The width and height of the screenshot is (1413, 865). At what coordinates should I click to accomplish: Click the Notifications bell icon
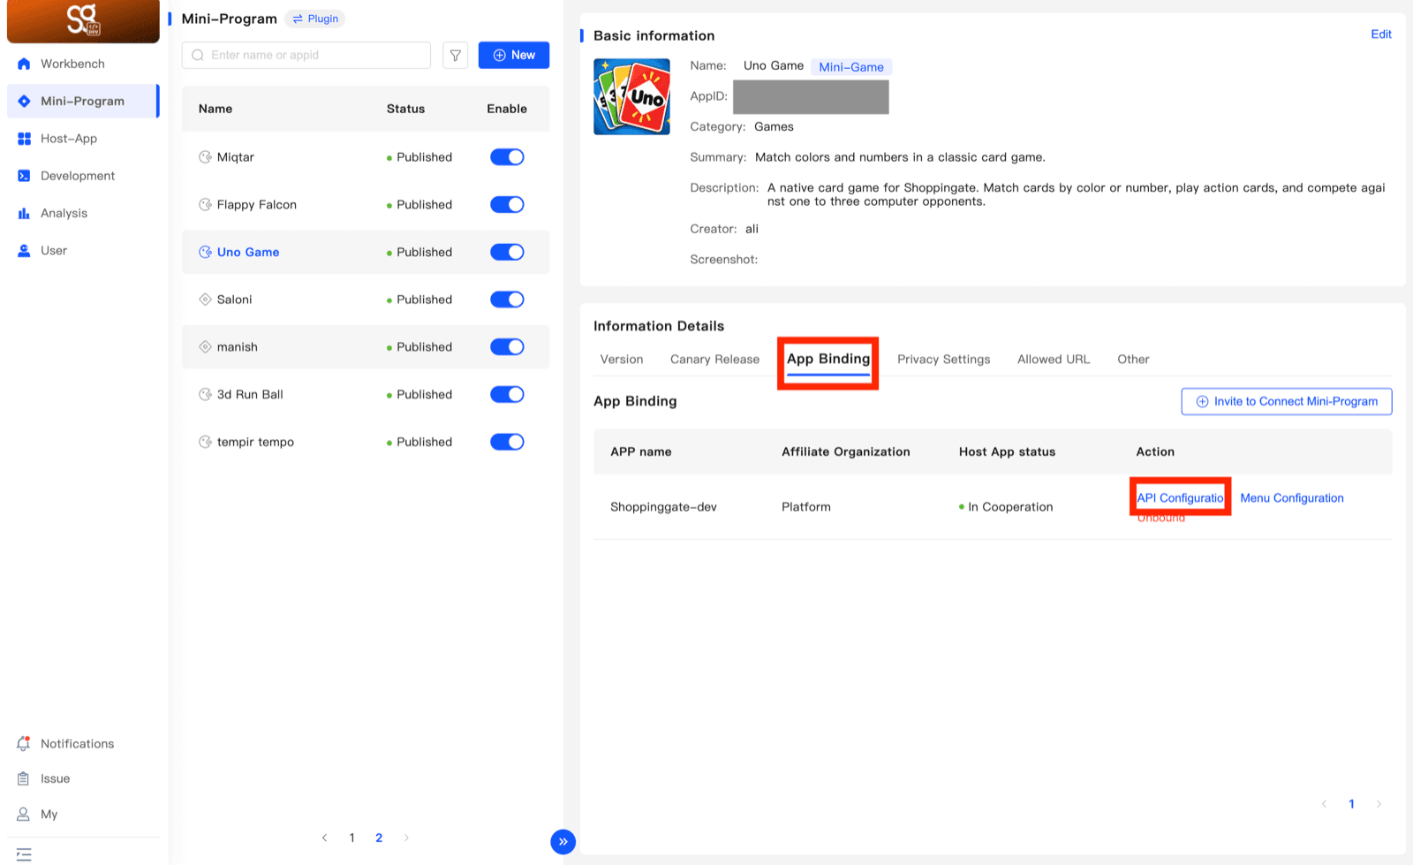pos(24,744)
